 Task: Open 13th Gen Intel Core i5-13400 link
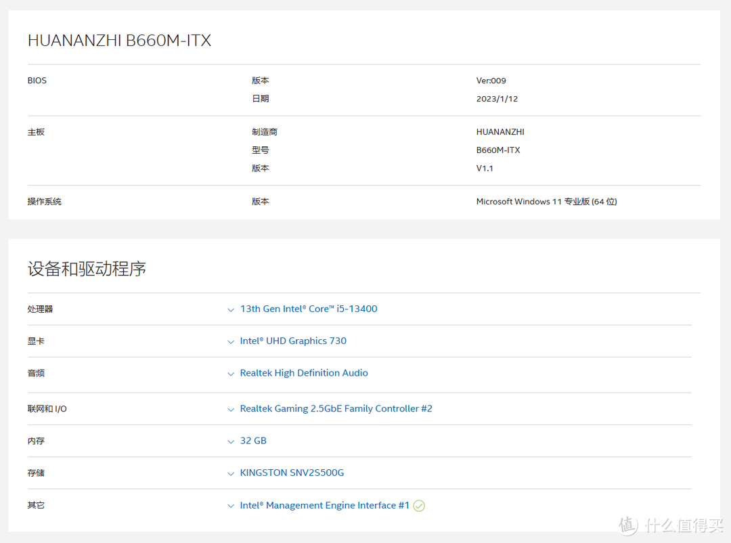pyautogui.click(x=309, y=309)
